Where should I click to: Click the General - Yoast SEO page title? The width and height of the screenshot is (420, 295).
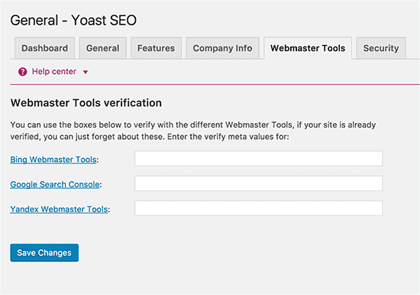coord(73,21)
